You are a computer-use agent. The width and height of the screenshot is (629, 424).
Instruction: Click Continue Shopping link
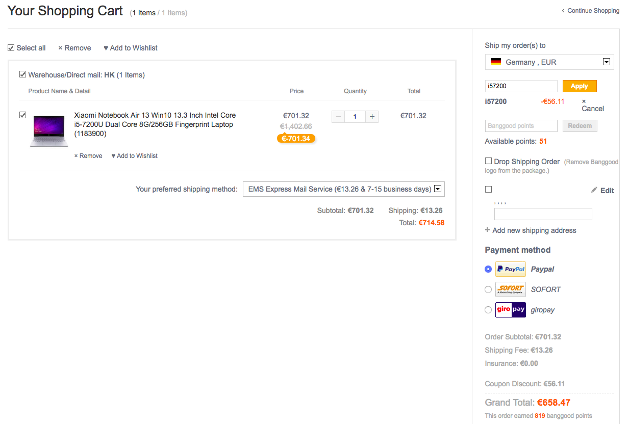591,11
